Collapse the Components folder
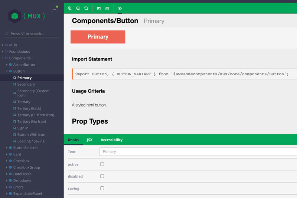Screen dimensions: 297x206 [20, 58]
